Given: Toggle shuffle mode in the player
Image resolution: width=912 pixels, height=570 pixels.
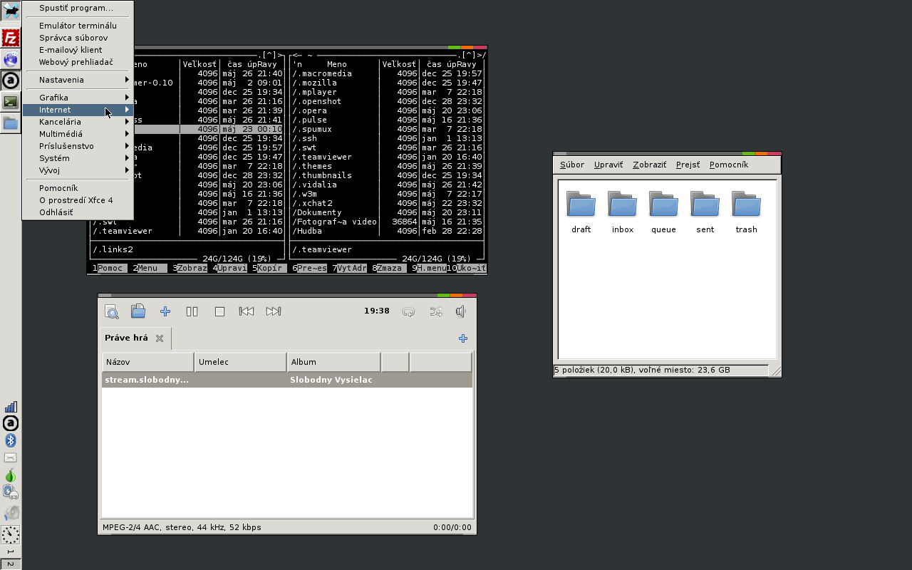Looking at the screenshot, I should point(435,311).
